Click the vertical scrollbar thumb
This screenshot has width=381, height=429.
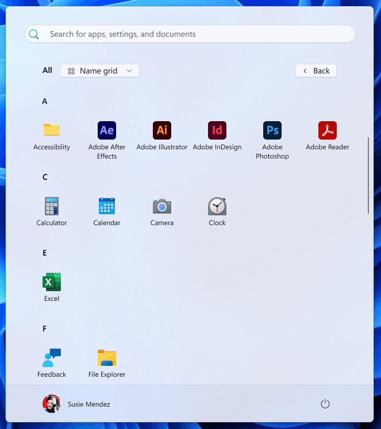(368, 175)
